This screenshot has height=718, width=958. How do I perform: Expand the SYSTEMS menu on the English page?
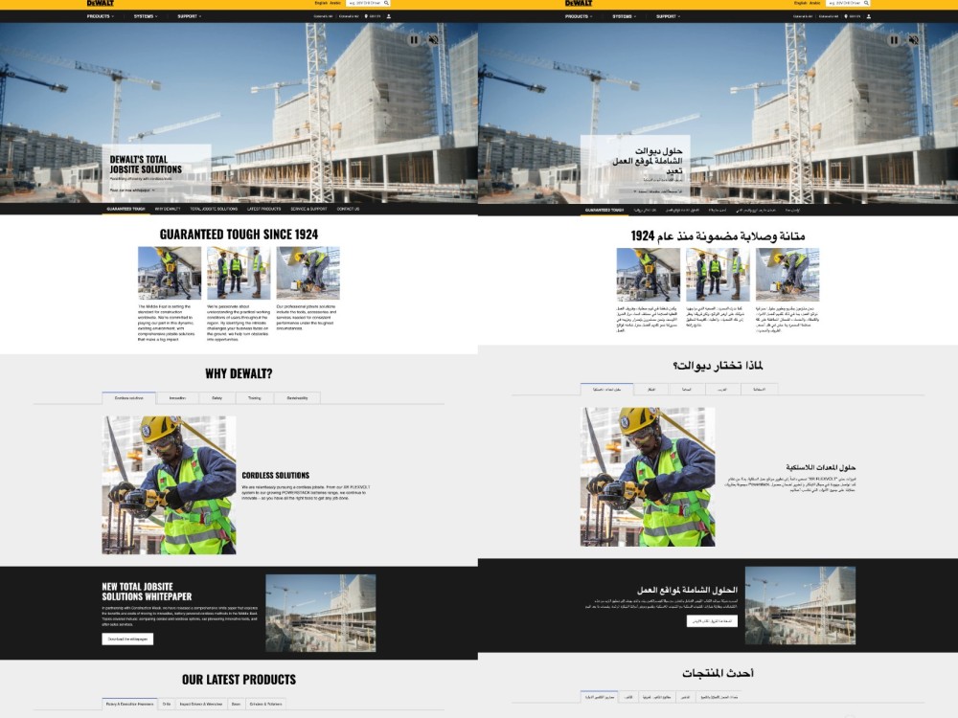pyautogui.click(x=146, y=16)
